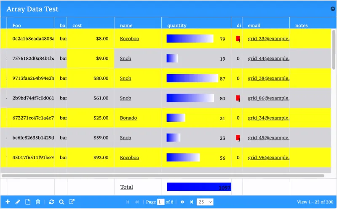Click the page number input field
Screen dimensions: 337x209
click(161, 202)
